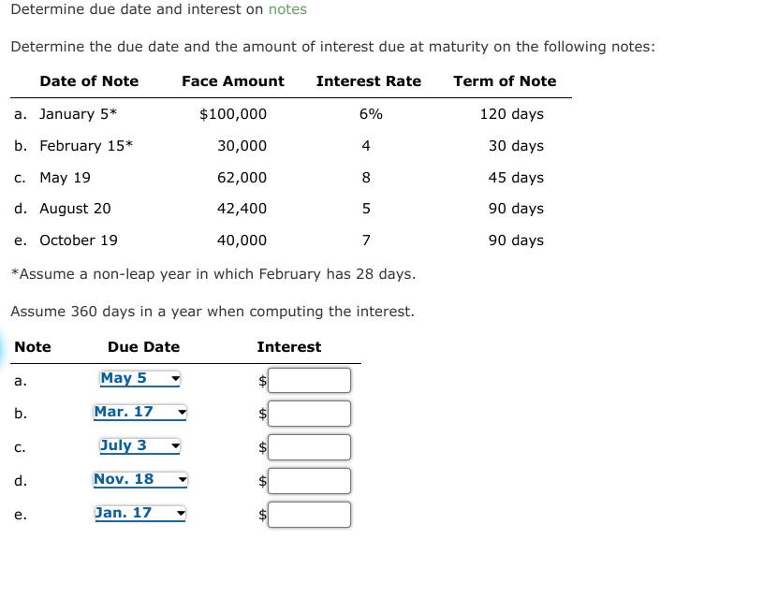Click the "Term of Note" column header
The width and height of the screenshot is (763, 597).
tap(505, 81)
